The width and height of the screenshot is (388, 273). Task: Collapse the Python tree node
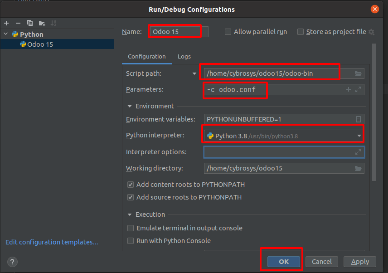click(x=6, y=34)
